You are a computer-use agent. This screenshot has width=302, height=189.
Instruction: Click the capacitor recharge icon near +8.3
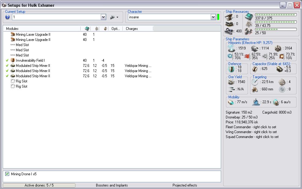pos(279,69)
